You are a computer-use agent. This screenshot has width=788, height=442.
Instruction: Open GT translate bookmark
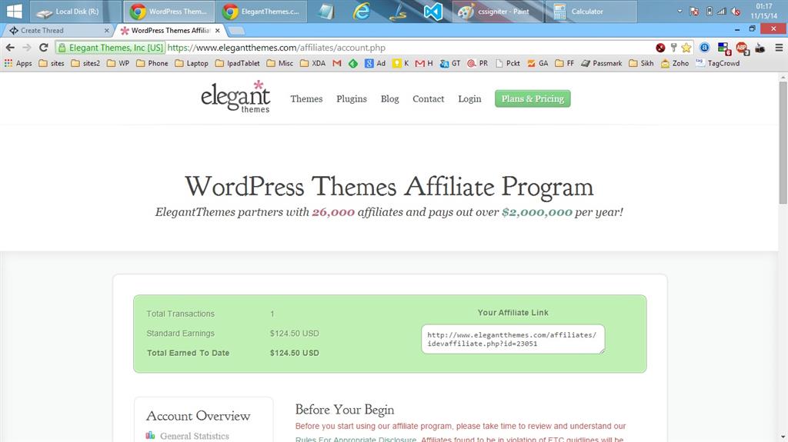(449, 63)
